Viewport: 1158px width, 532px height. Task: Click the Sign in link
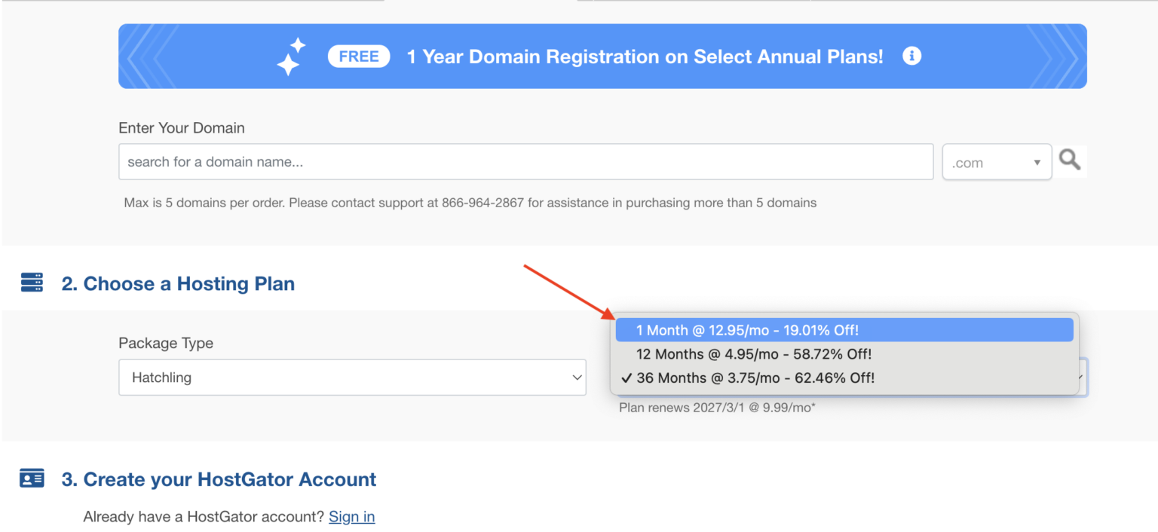[x=351, y=517]
